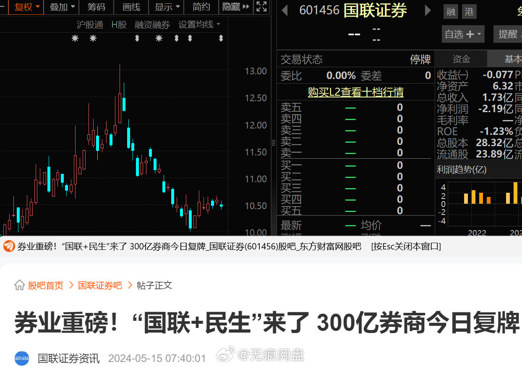This screenshot has width=522, height=367.
Task: Select the 买一 order book row
Action: coord(356,165)
